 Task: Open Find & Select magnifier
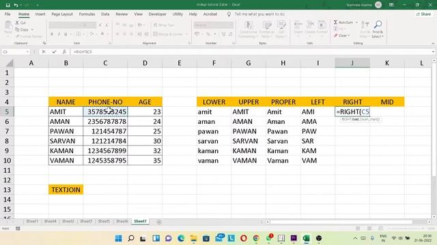(378, 29)
